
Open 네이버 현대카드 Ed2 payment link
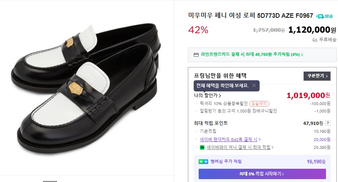click(230, 139)
